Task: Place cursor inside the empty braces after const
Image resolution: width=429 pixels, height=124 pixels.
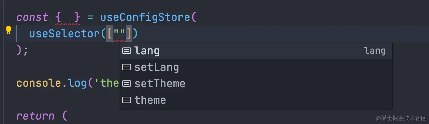Action: [67, 17]
